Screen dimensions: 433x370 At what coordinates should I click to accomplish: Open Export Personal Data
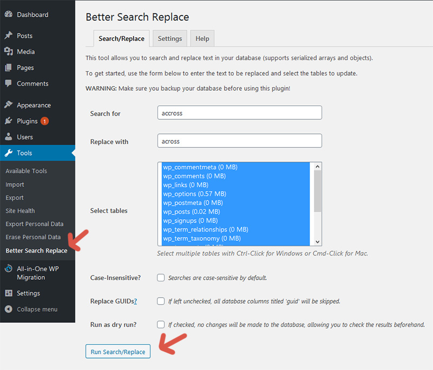(35, 224)
